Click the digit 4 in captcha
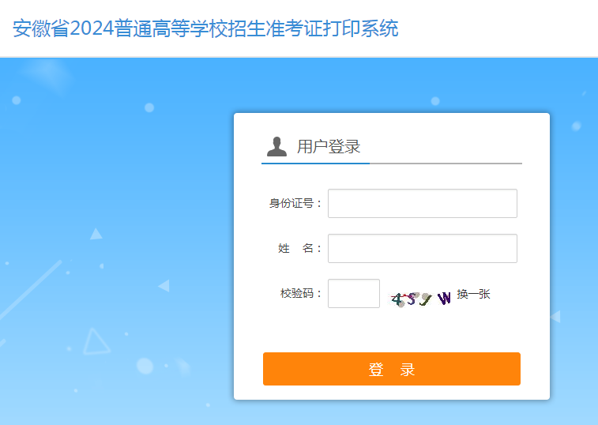This screenshot has width=598, height=425. 397,300
